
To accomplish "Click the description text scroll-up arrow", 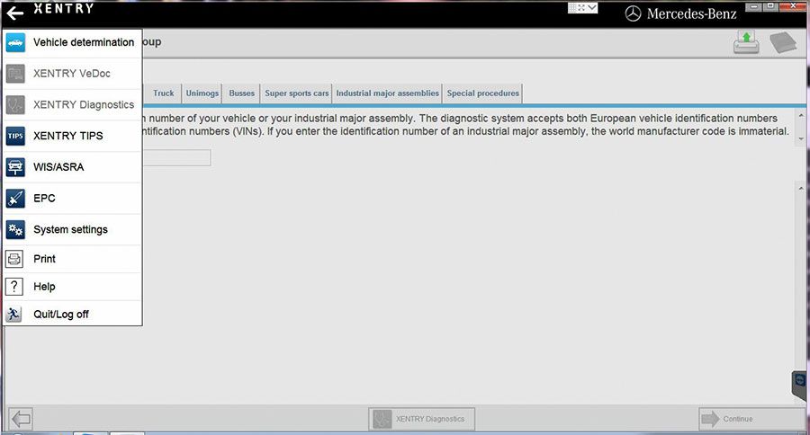I will pyautogui.click(x=801, y=116).
